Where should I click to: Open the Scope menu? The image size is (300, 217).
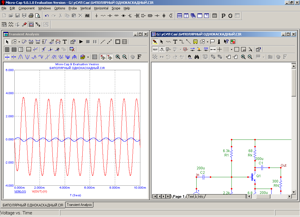tap(116, 8)
